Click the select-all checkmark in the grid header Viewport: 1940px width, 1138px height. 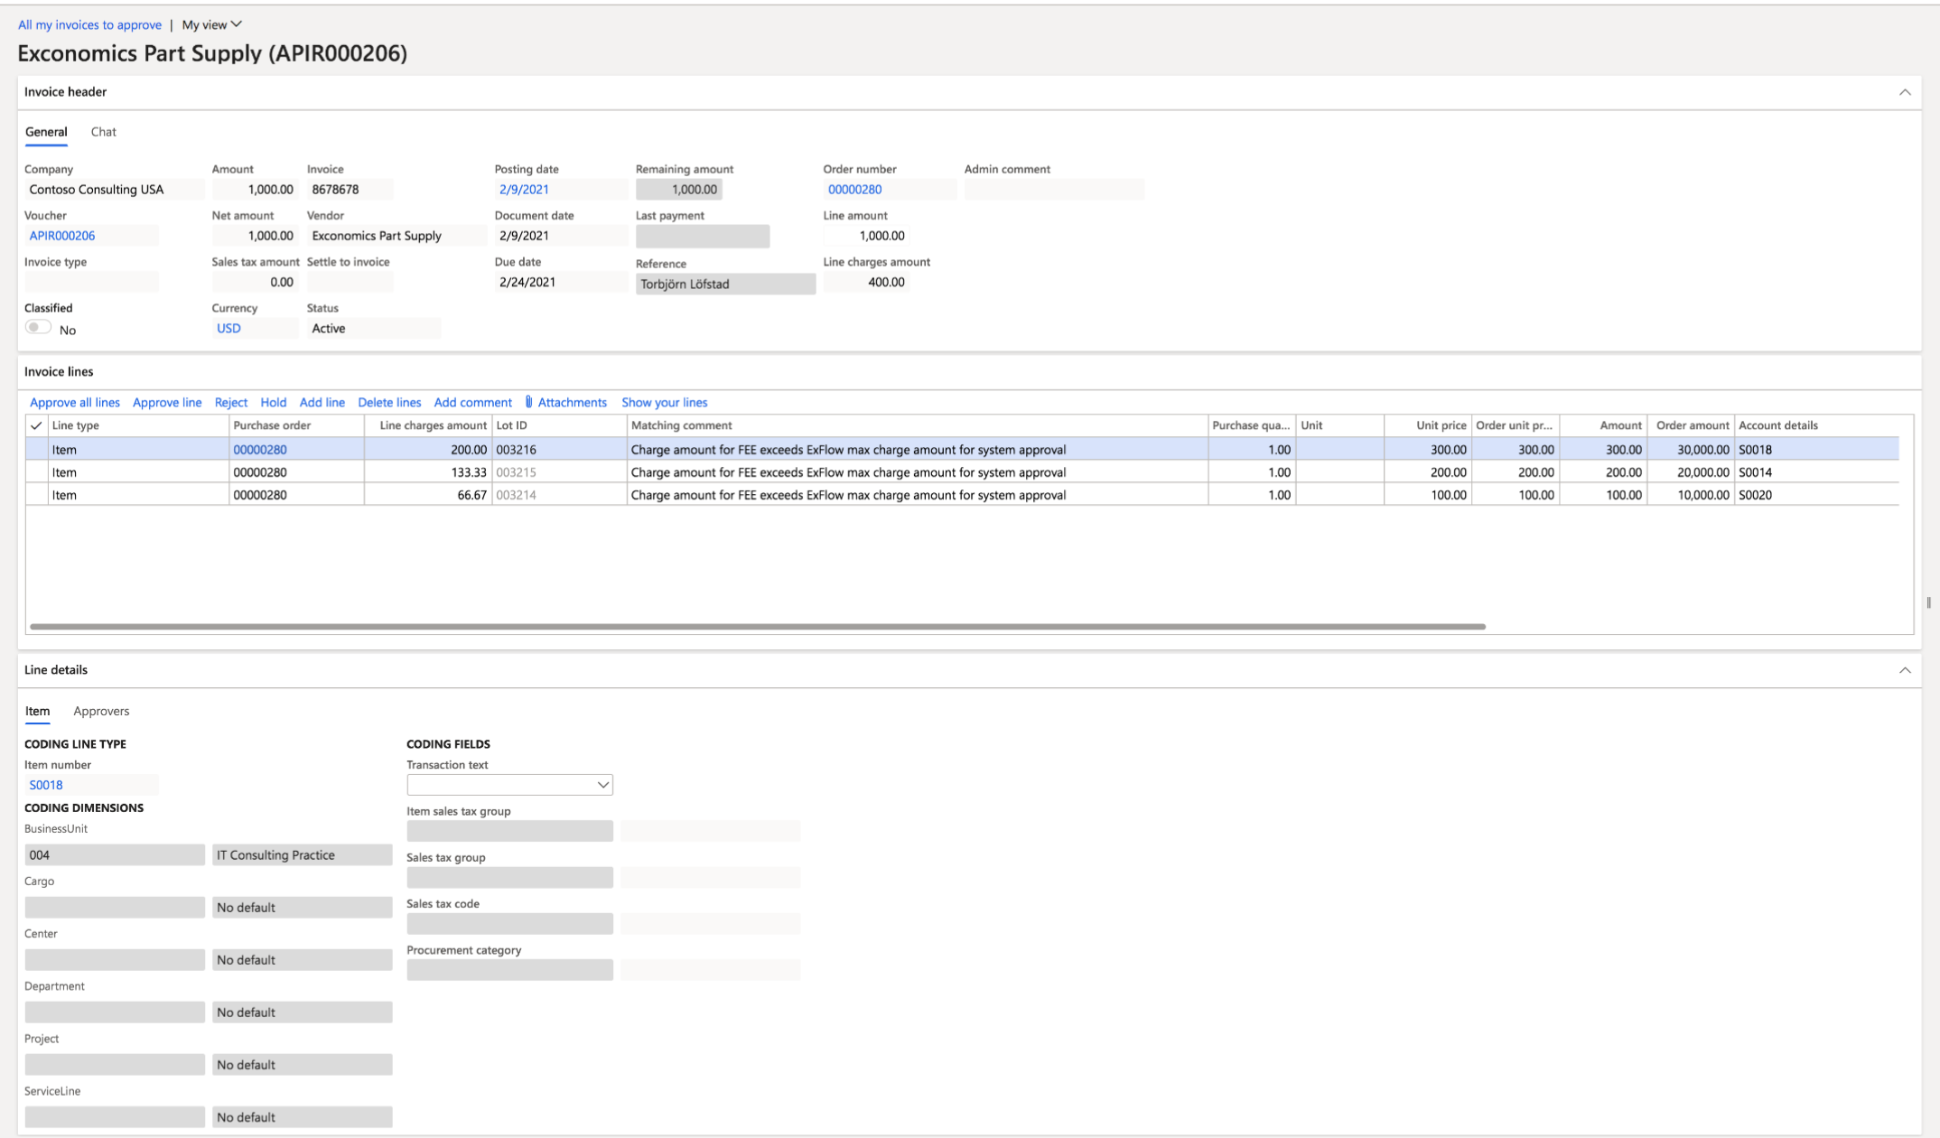tap(36, 425)
